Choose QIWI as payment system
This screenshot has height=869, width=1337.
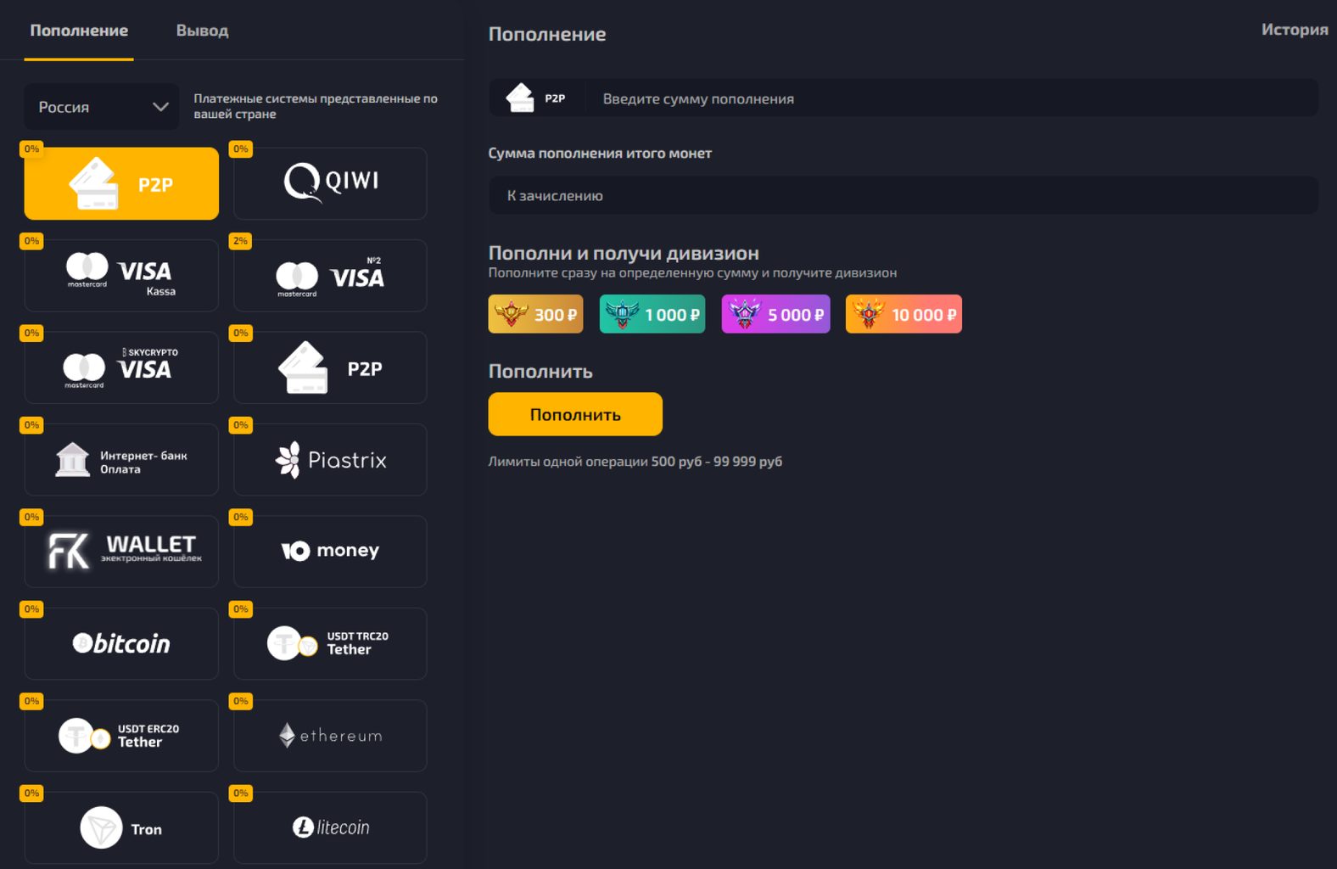(330, 183)
